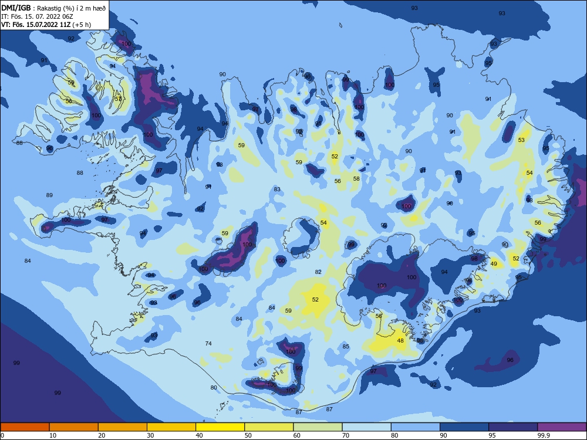Click the purple above-99.9 legend swatch
Screen dimensions: 587x440
pyautogui.click(x=562, y=427)
